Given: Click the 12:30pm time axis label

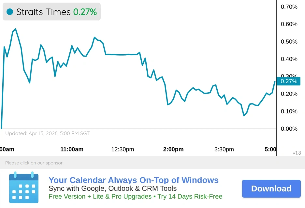Looking at the screenshot, I should [x=123, y=149].
